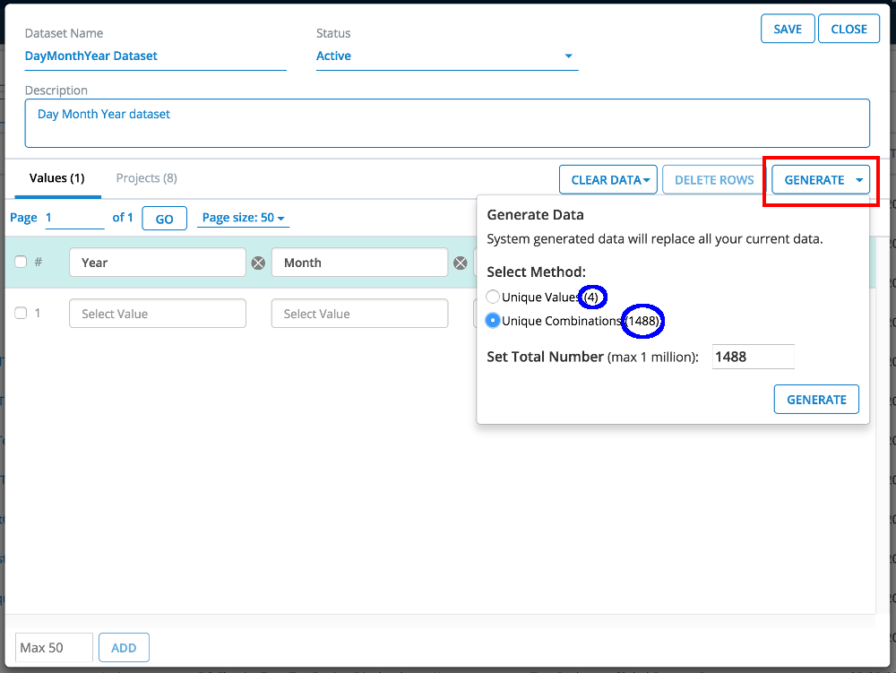Viewport: 896px width, 673px height.
Task: Choose the Unique Combinations radio option
Action: tap(493, 321)
